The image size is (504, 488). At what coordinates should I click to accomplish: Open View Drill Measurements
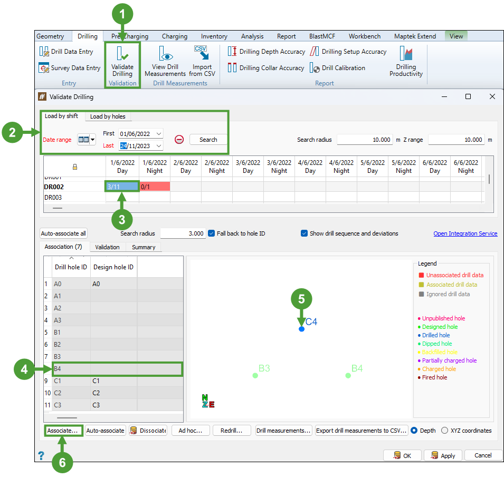[165, 62]
